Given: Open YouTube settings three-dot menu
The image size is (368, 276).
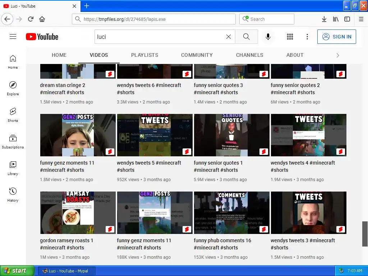Looking at the screenshot, I should tap(307, 37).
